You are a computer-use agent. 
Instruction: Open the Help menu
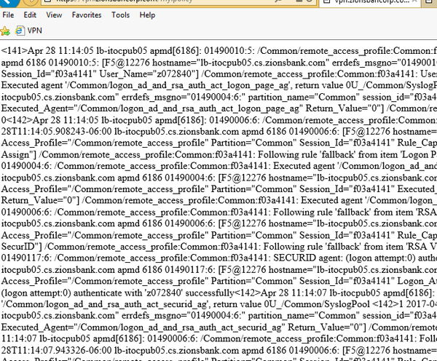coord(147,15)
